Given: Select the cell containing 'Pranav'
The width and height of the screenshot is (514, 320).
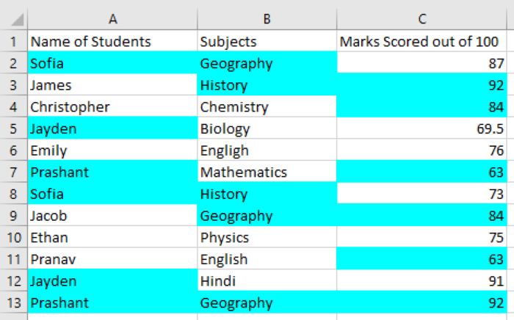Looking at the screenshot, I should click(x=112, y=260).
